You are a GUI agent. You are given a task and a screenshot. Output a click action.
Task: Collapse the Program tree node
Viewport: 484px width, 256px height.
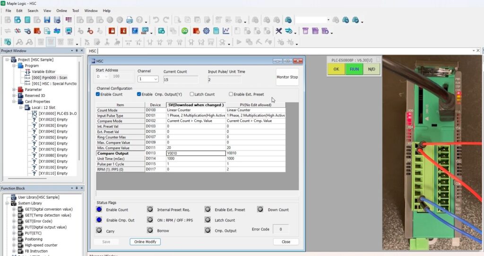(x=14, y=66)
